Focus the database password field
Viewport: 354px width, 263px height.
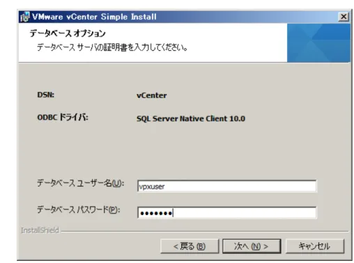tap(226, 213)
